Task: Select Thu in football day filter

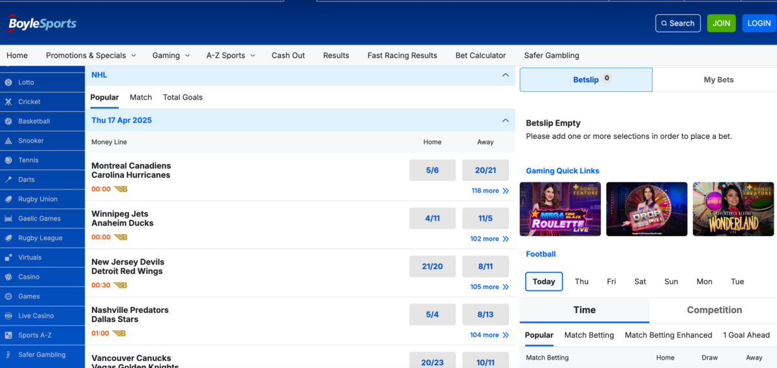Action: coord(581,281)
